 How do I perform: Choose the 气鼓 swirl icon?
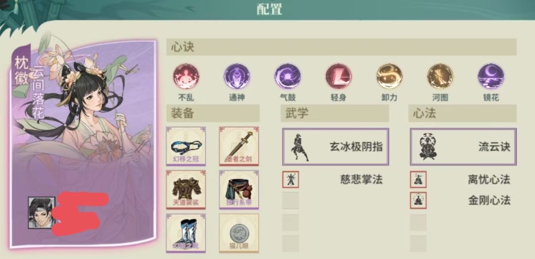288,76
